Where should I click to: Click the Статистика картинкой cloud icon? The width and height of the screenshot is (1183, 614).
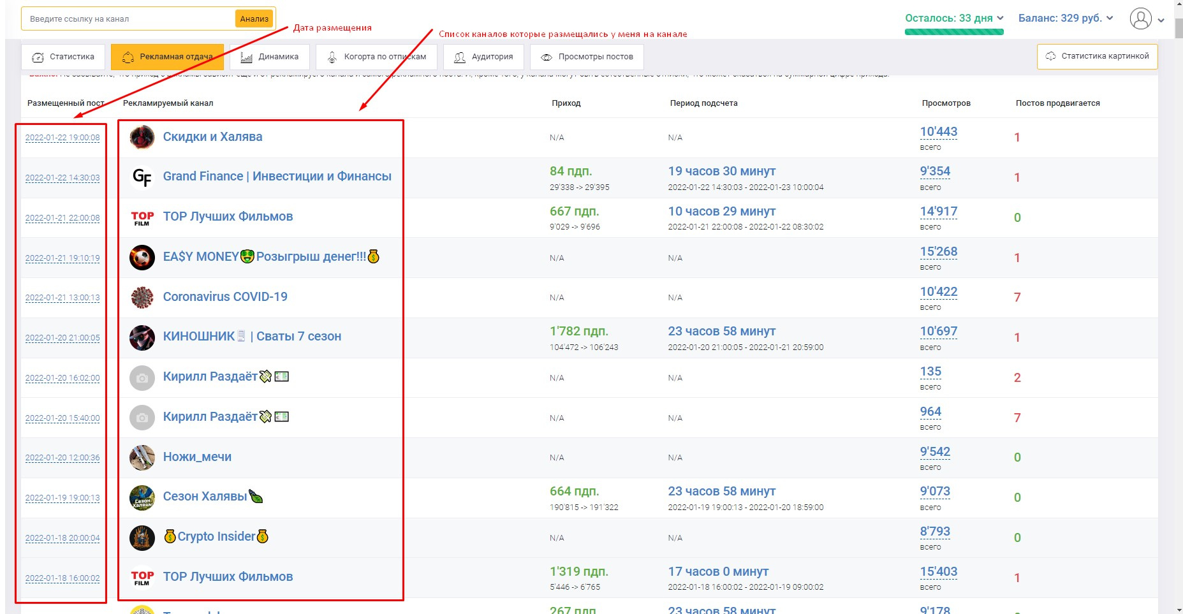point(1050,56)
